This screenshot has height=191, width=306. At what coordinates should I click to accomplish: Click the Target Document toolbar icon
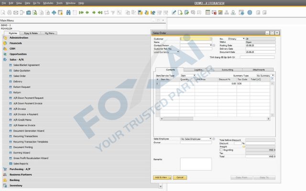(134, 13)
